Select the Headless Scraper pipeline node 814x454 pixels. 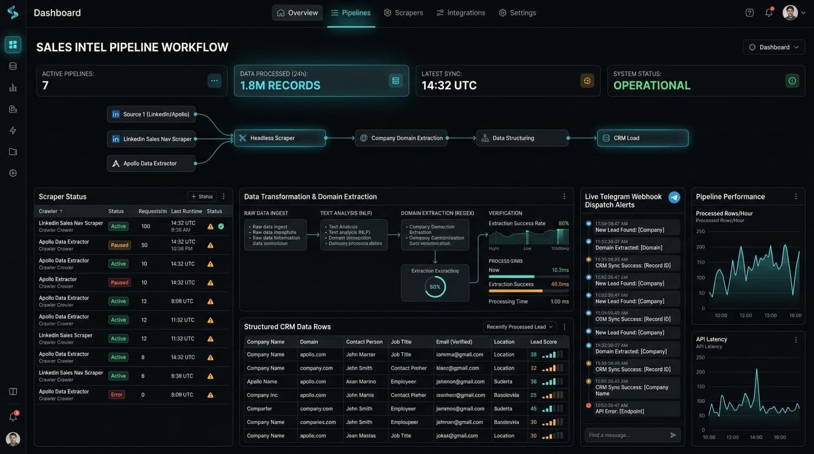280,138
